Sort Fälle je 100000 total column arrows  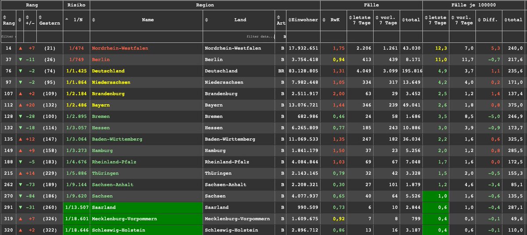click(x=506, y=20)
